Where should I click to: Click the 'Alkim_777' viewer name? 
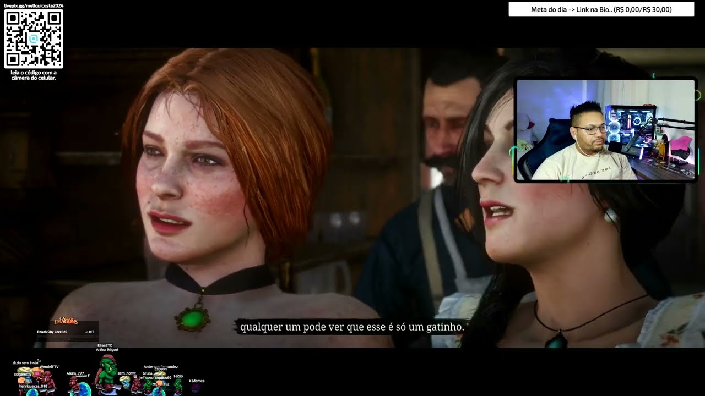coord(75,373)
